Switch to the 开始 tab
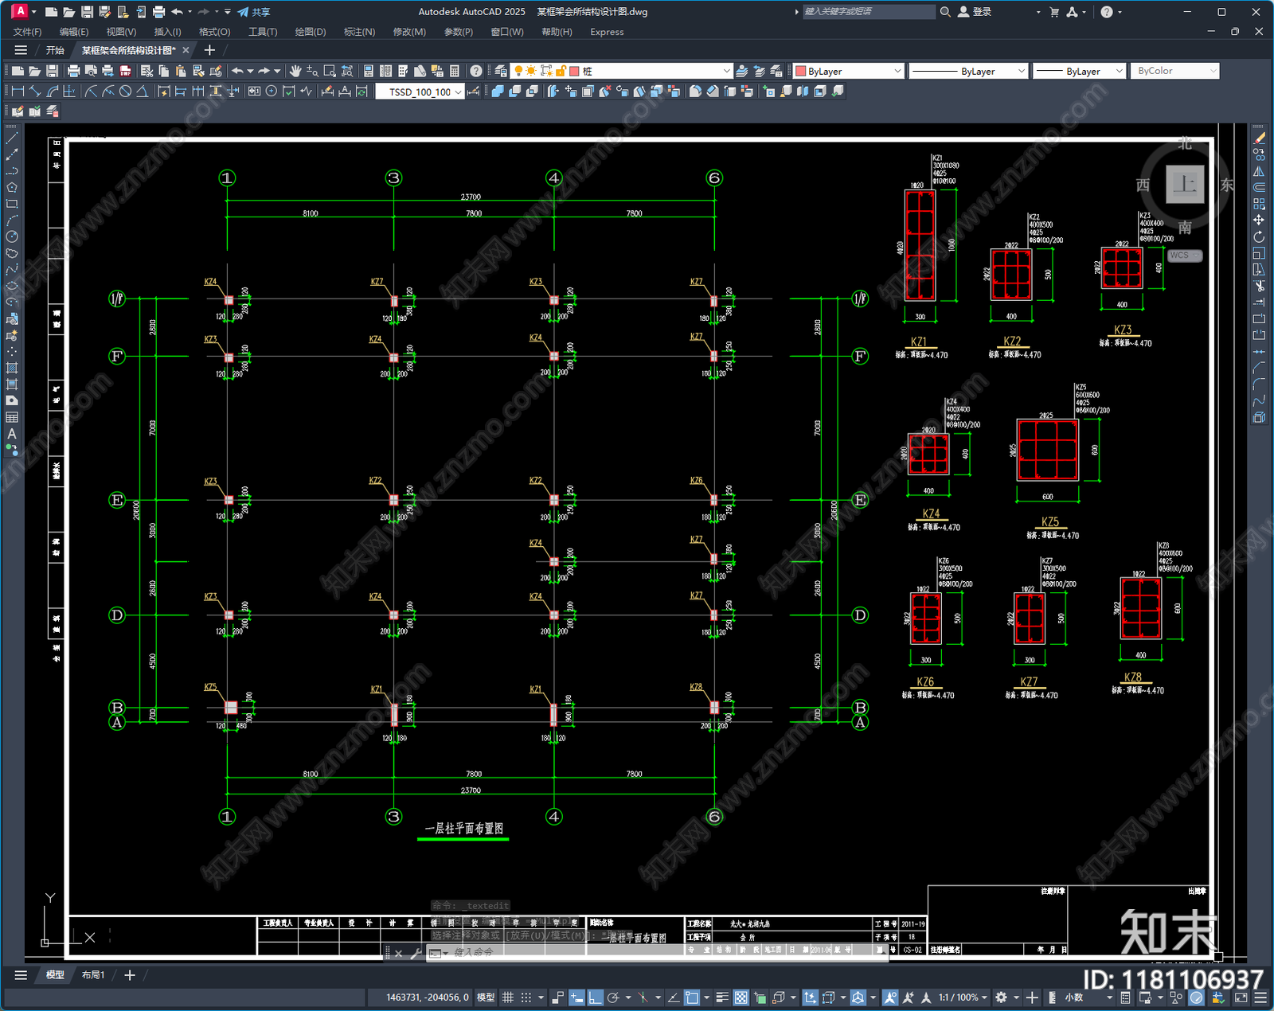 [x=55, y=50]
